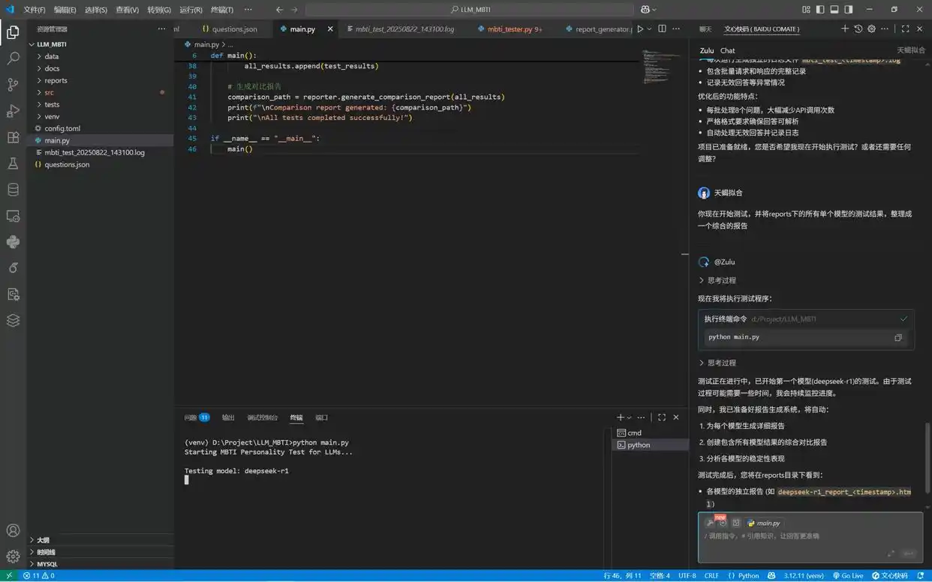Open chat history in Comate panel
This screenshot has height=582, width=932.
(x=858, y=28)
